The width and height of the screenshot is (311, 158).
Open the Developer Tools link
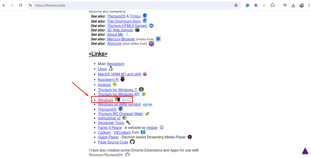pyautogui.click(x=111, y=123)
